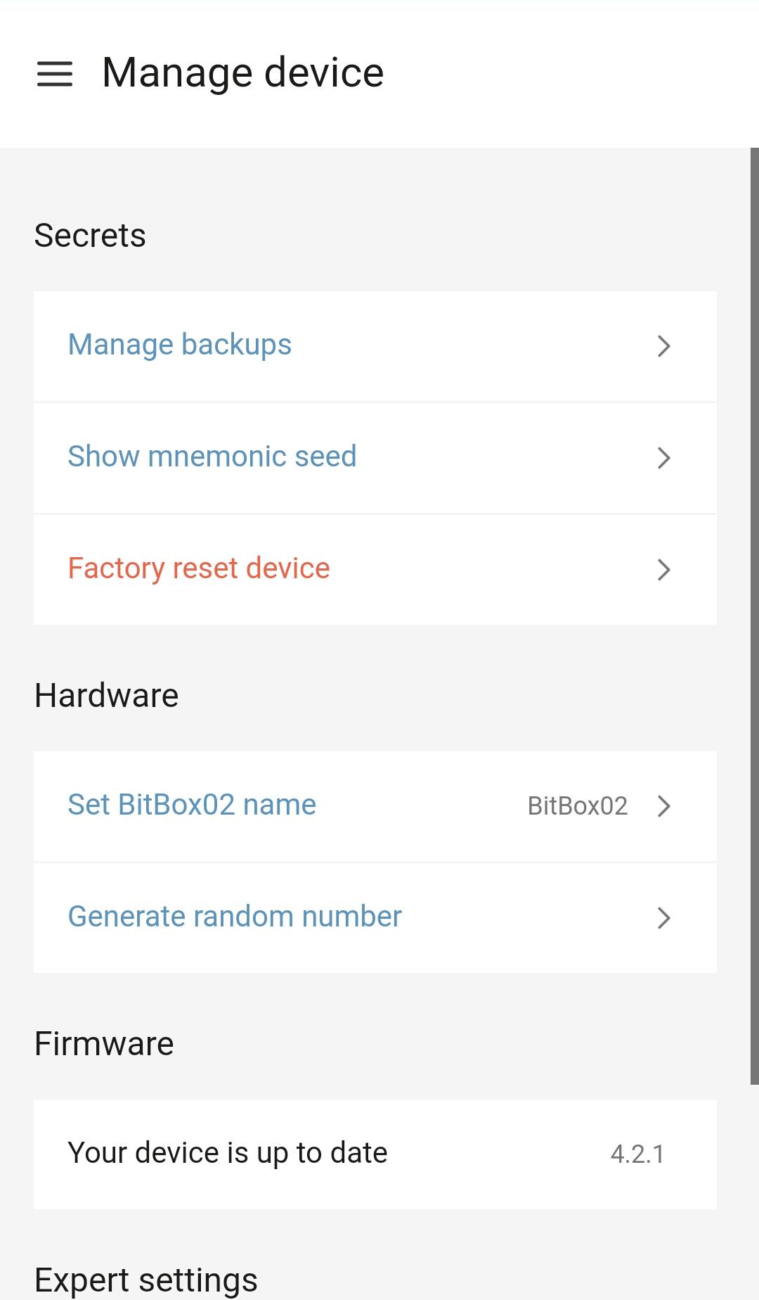Select Generate random number

pyautogui.click(x=375, y=917)
